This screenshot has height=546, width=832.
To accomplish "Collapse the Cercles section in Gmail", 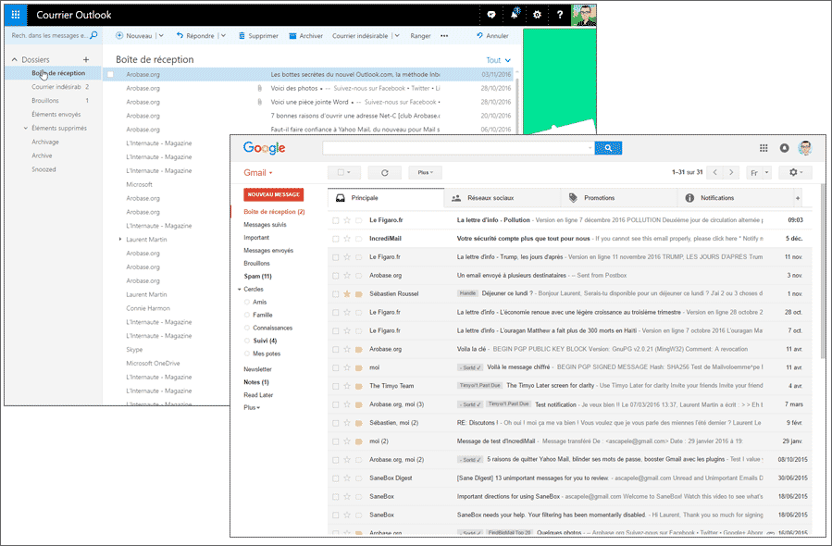I will click(240, 289).
